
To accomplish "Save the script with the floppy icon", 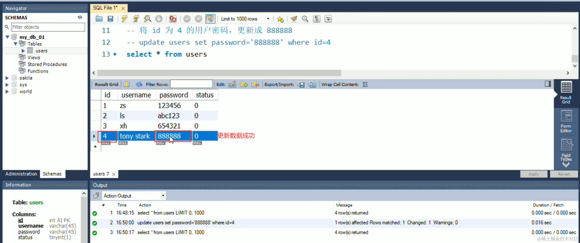I will 110,19.
